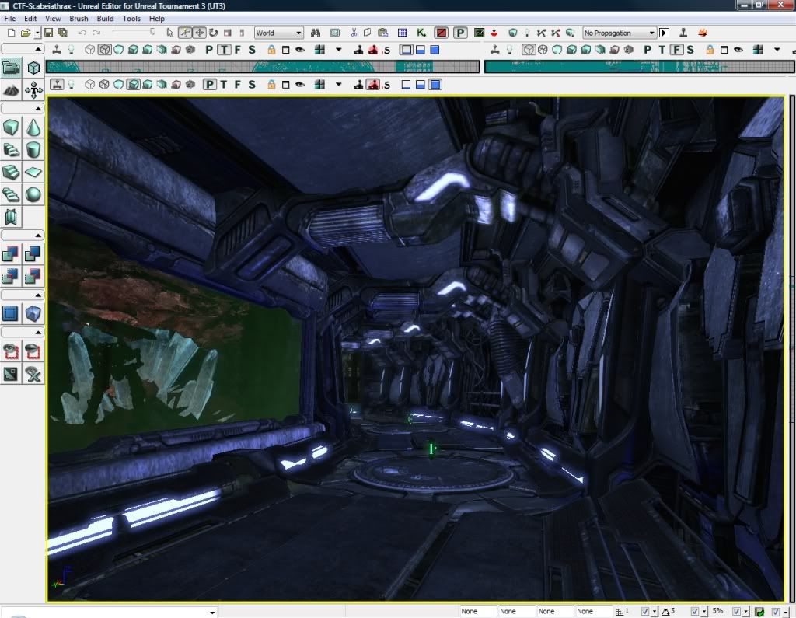This screenshot has height=618, width=796.
Task: Toggle the red Kismet-adjacent toolbar button
Action: [x=442, y=33]
